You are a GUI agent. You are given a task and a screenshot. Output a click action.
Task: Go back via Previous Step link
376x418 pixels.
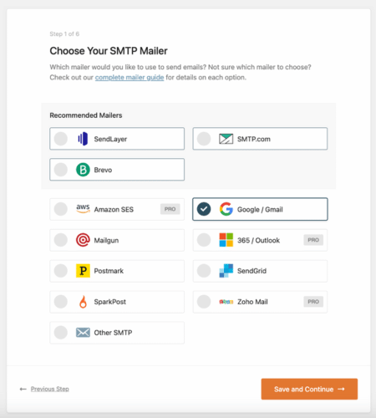(x=50, y=389)
